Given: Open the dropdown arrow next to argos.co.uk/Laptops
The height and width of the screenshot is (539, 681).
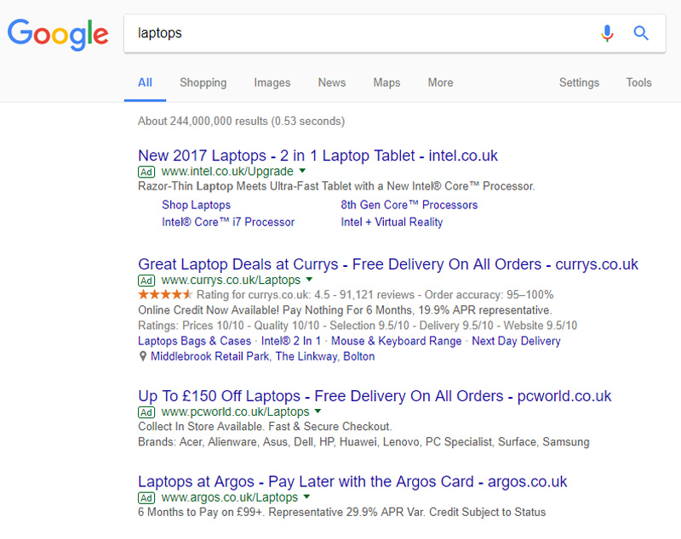Looking at the screenshot, I should pos(306,496).
